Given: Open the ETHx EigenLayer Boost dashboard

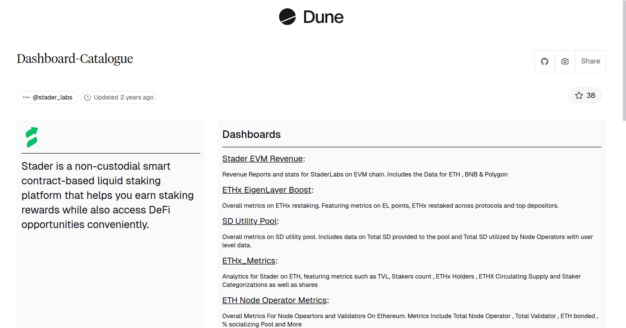Looking at the screenshot, I should click(266, 190).
